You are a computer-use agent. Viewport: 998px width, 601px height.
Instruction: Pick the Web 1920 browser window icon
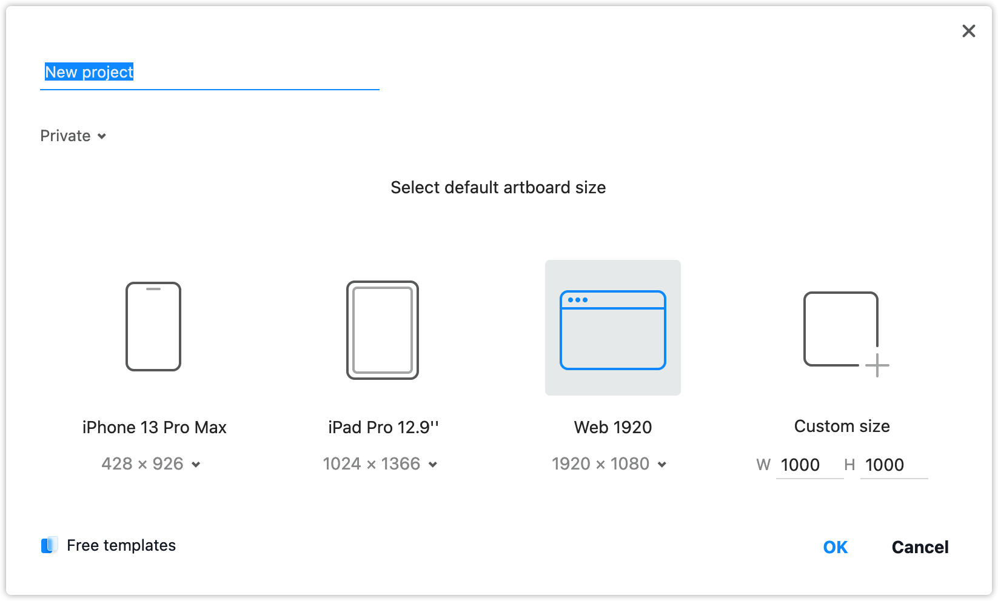coord(613,330)
